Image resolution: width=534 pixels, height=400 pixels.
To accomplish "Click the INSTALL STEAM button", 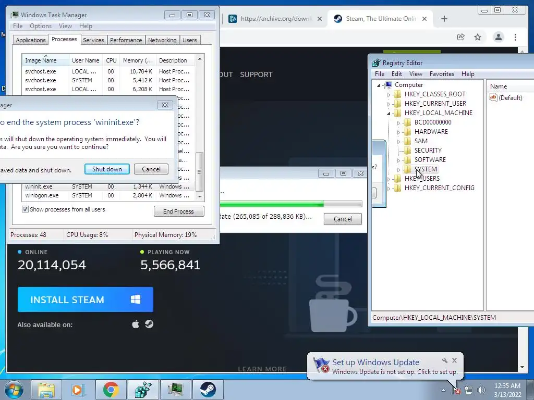I will click(85, 299).
